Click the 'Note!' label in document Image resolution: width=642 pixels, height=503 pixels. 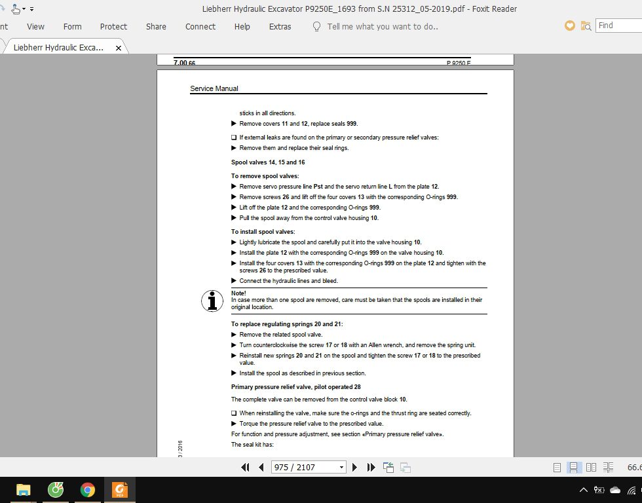[x=238, y=293]
